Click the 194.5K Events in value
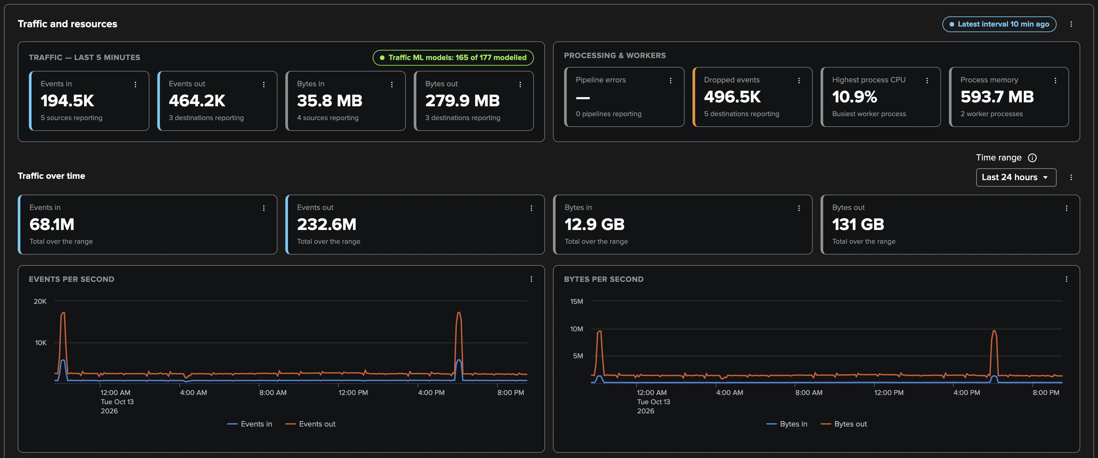The width and height of the screenshot is (1098, 458). tap(67, 101)
